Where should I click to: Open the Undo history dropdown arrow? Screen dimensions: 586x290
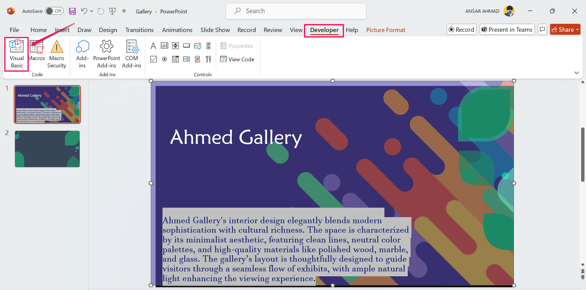[92, 11]
